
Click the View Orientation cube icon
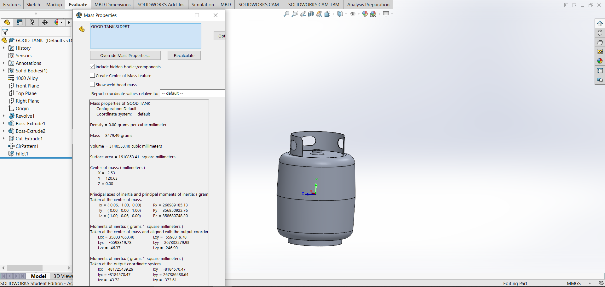tap(327, 14)
